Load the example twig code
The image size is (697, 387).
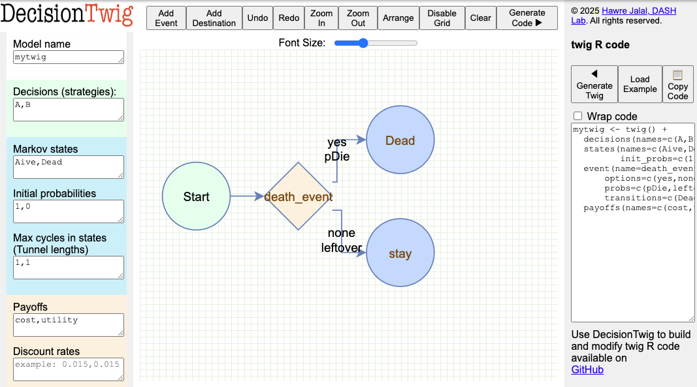point(640,84)
